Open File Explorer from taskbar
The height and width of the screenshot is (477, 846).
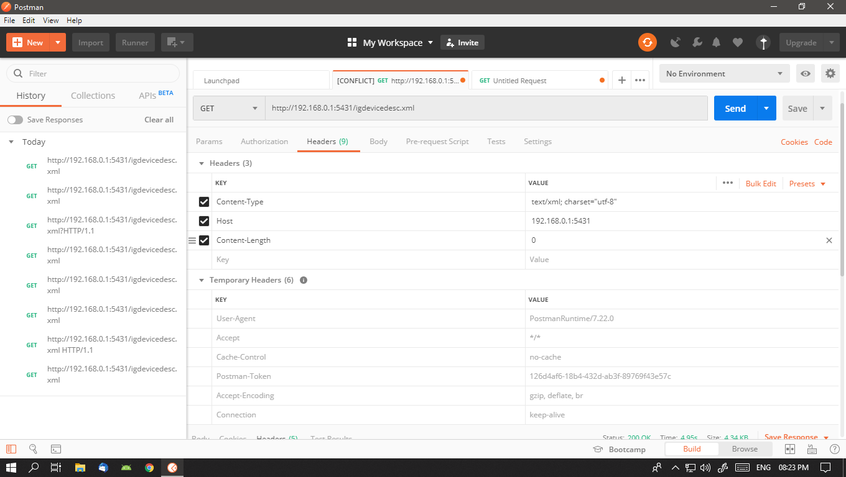pos(80,468)
